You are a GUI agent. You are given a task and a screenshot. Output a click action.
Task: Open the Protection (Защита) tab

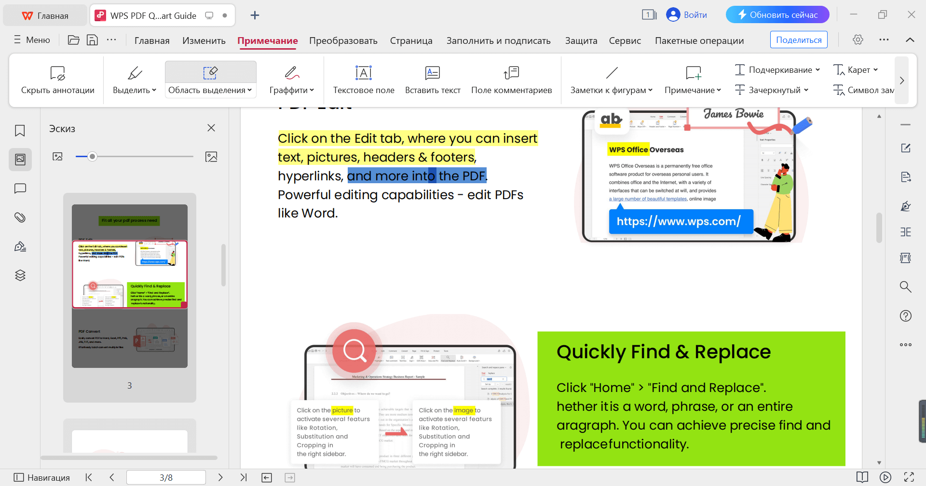pos(581,40)
